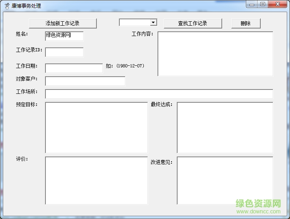Click the 预定目标 text area

point(96,128)
